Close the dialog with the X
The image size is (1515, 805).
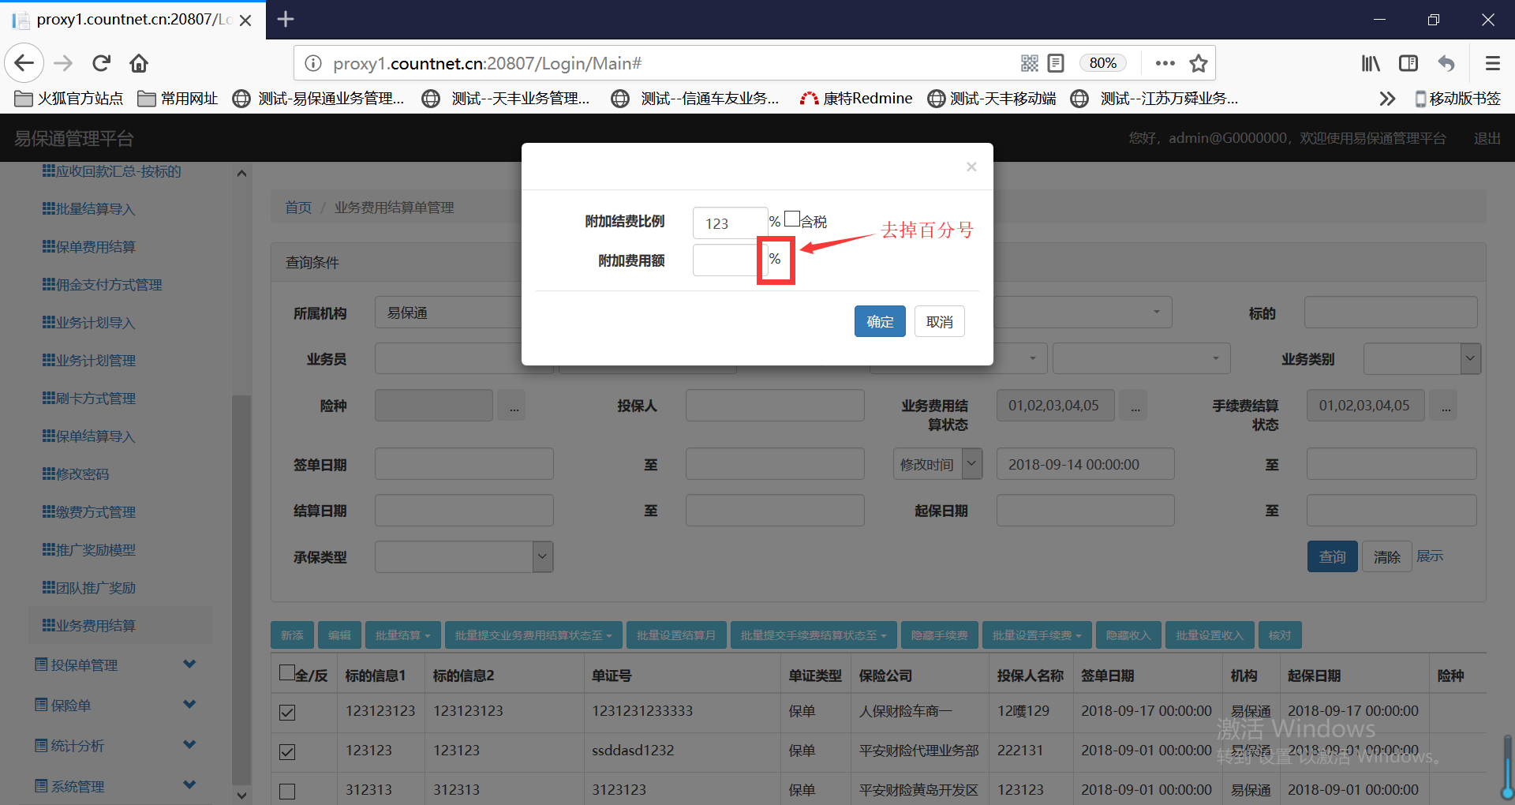(971, 167)
